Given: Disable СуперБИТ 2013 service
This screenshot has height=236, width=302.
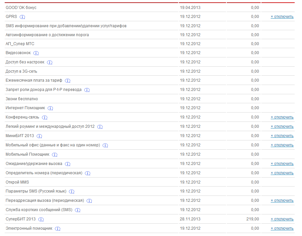Looking at the screenshot, I should (282, 219).
